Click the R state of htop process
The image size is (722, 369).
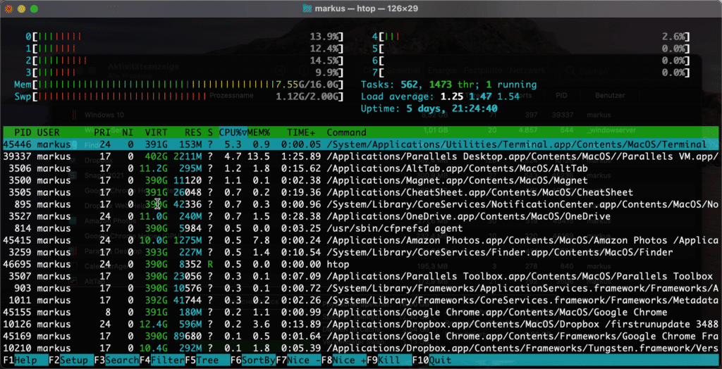[210, 264]
